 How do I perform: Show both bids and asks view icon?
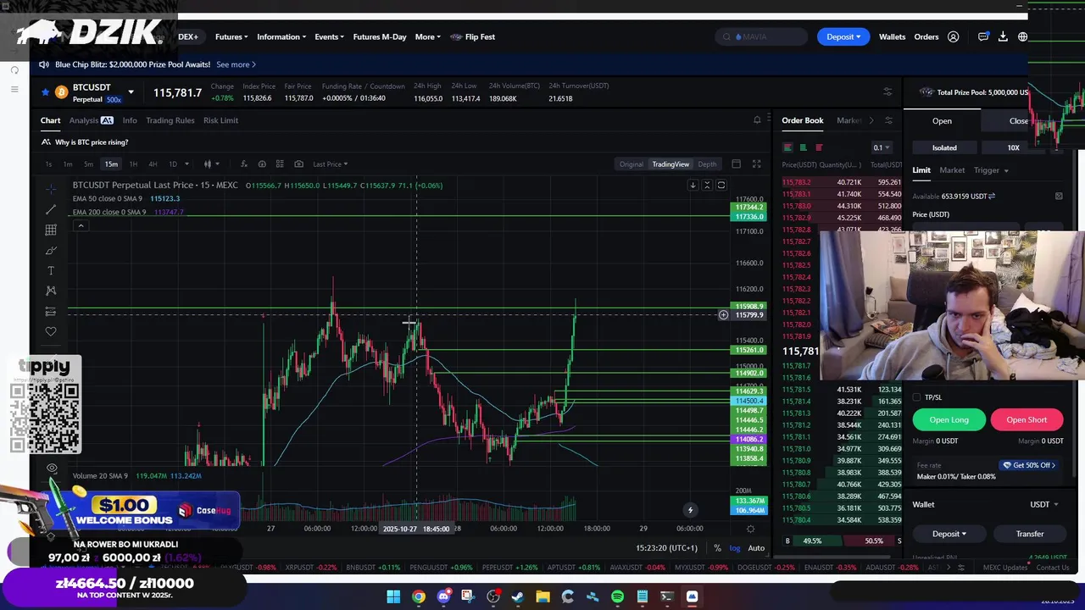click(787, 147)
